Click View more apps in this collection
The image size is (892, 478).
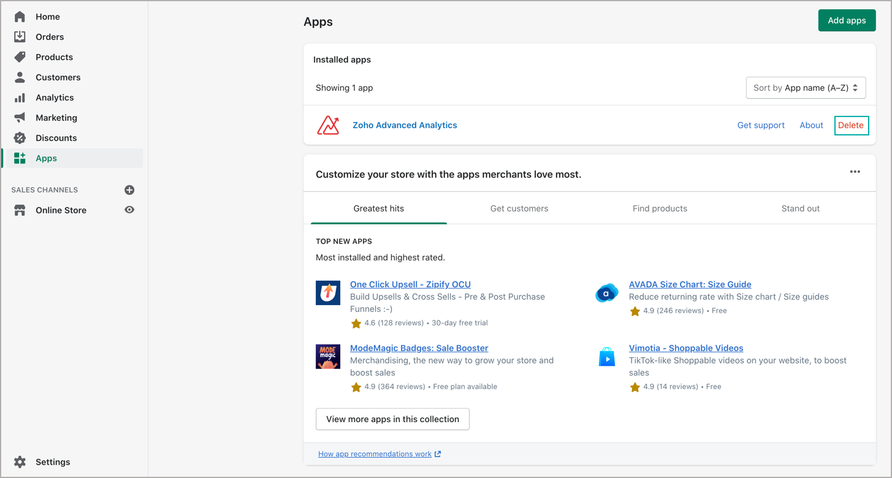(392, 419)
